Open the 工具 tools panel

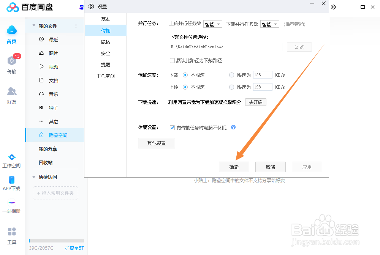point(11,235)
